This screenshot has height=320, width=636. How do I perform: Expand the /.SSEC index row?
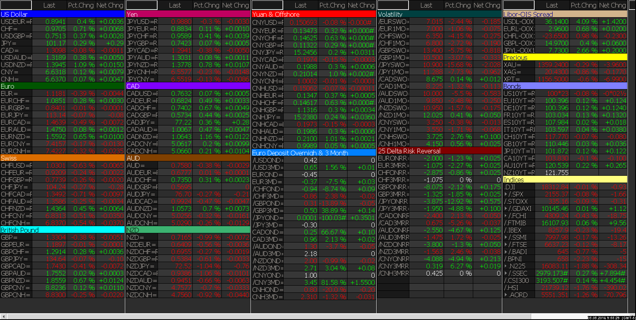506,273
